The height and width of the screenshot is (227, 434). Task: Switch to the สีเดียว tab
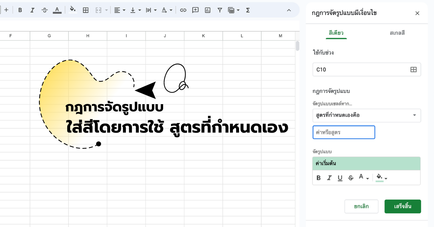pyautogui.click(x=336, y=33)
